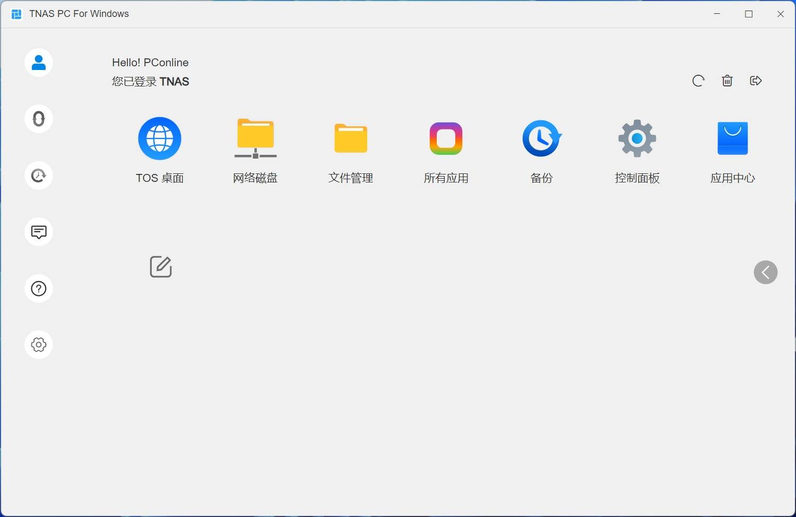Image resolution: width=796 pixels, height=517 pixels.
Task: Maximize the TNAS PC window
Action: 749,14
